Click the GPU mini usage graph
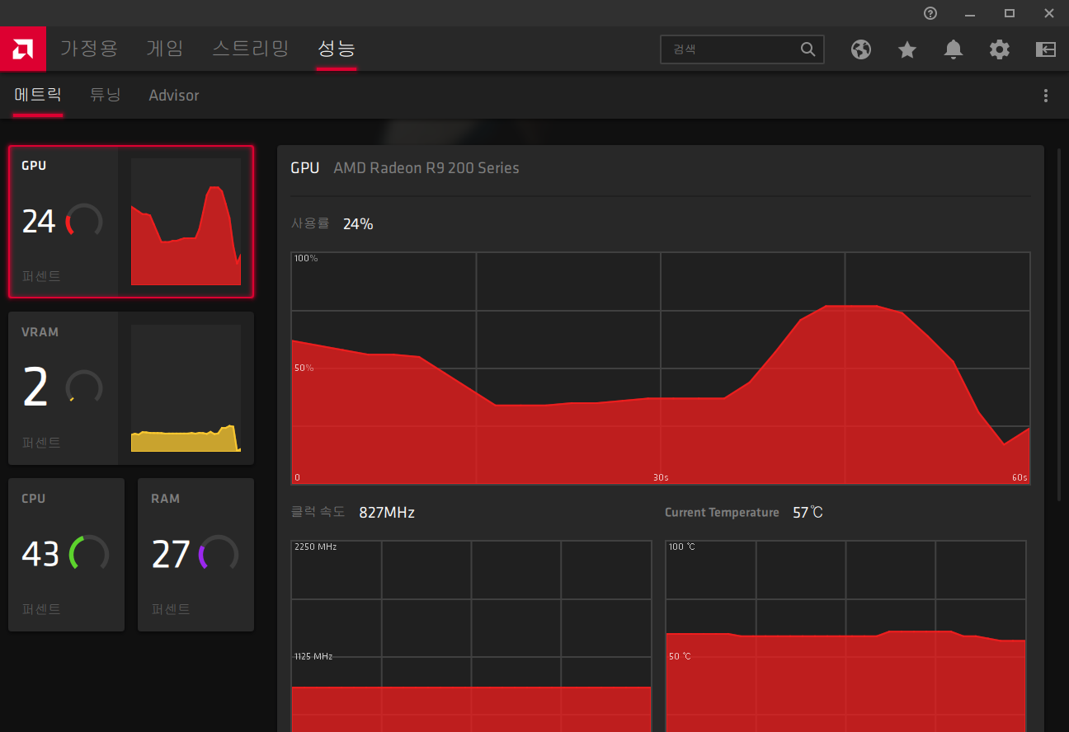Viewport: 1069px width, 732px height. point(186,222)
